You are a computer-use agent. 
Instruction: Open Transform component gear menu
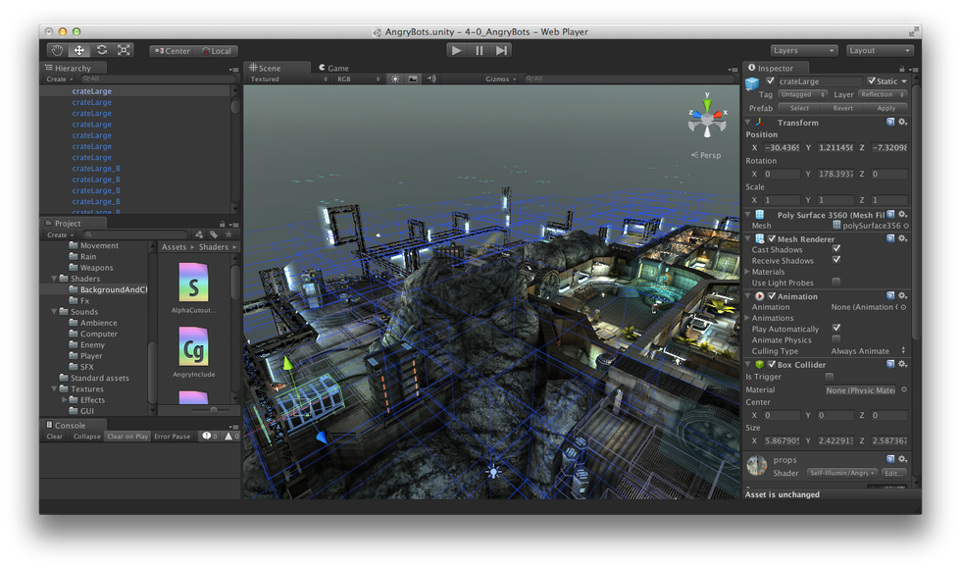pos(903,123)
